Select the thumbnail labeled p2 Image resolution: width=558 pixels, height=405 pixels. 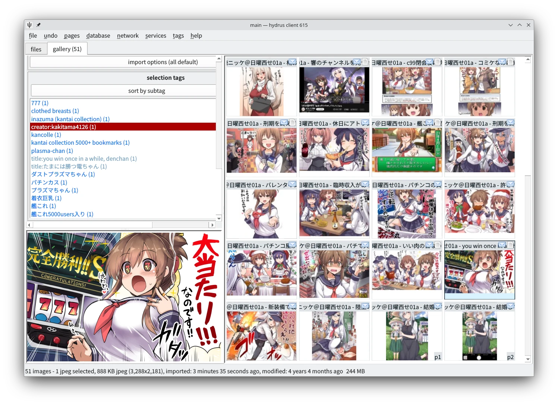point(479,336)
